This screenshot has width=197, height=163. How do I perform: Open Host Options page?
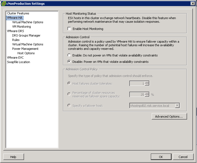[x=26, y=53]
